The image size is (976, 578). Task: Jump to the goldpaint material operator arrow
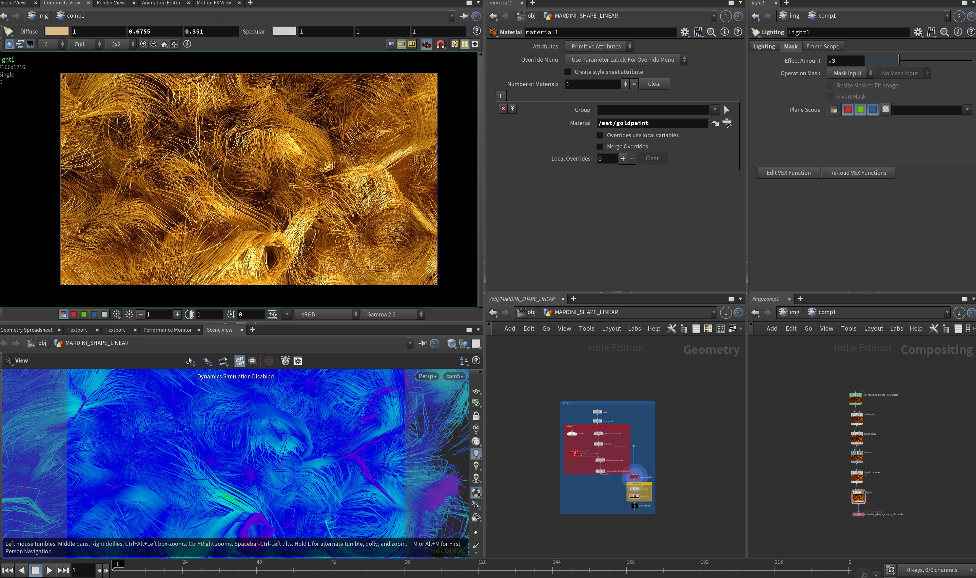point(715,123)
